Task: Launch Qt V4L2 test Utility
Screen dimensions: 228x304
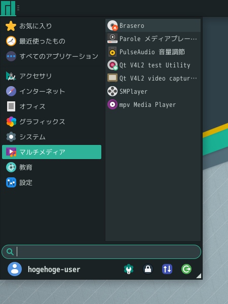Action: tap(153, 65)
